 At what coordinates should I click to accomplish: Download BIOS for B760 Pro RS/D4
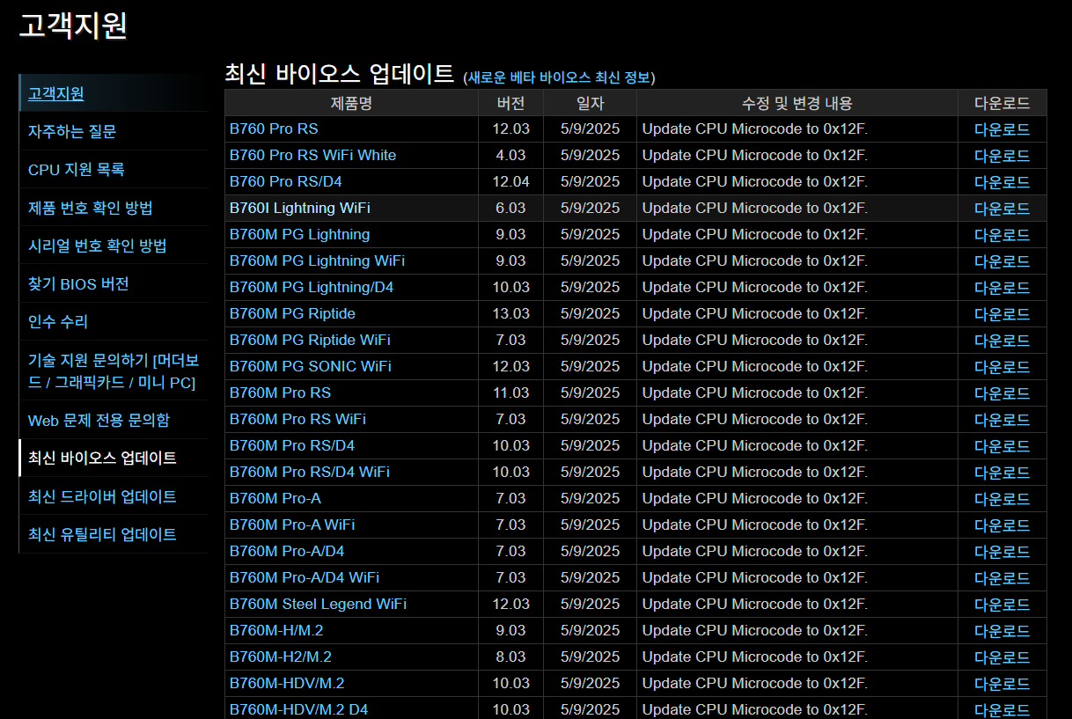click(x=1002, y=182)
